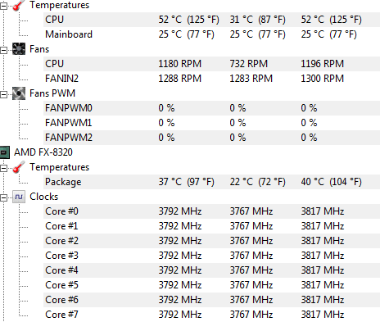Viewport: 380px width, 322px height.
Task: Click the thermometer icon under AMD FX-8320
Action: [19, 167]
